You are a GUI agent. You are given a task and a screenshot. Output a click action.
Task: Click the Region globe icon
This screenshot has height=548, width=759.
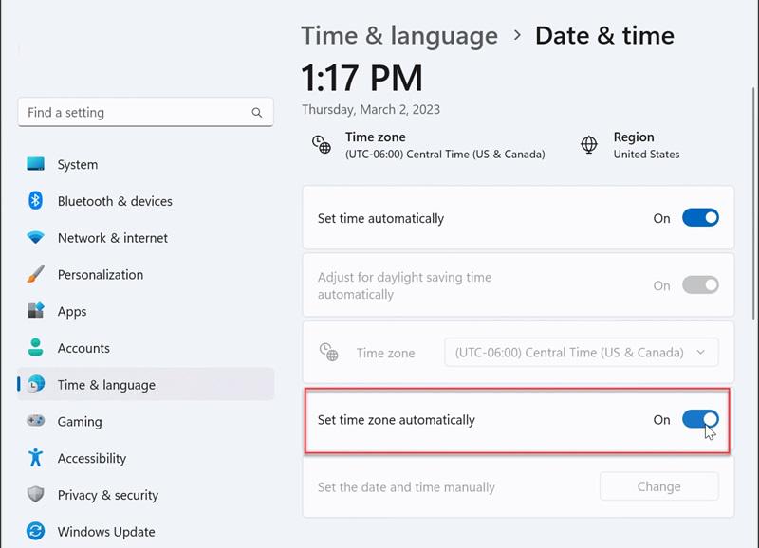pos(589,145)
